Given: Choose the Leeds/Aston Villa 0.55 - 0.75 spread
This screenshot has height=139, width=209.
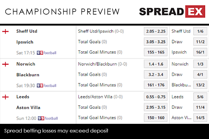Looking at the screenshot, I should 156,97.
